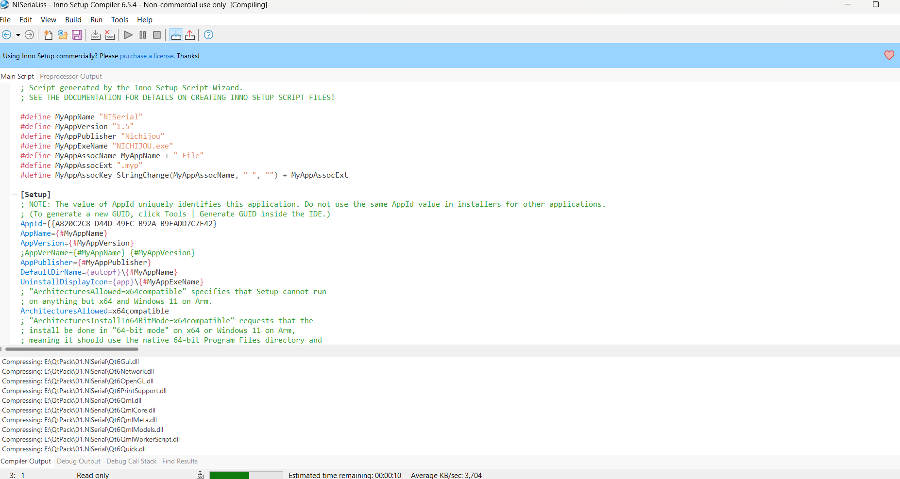Click the Navigate Back arrow icon
Viewport: 900px width, 479px height.
[x=7, y=35]
